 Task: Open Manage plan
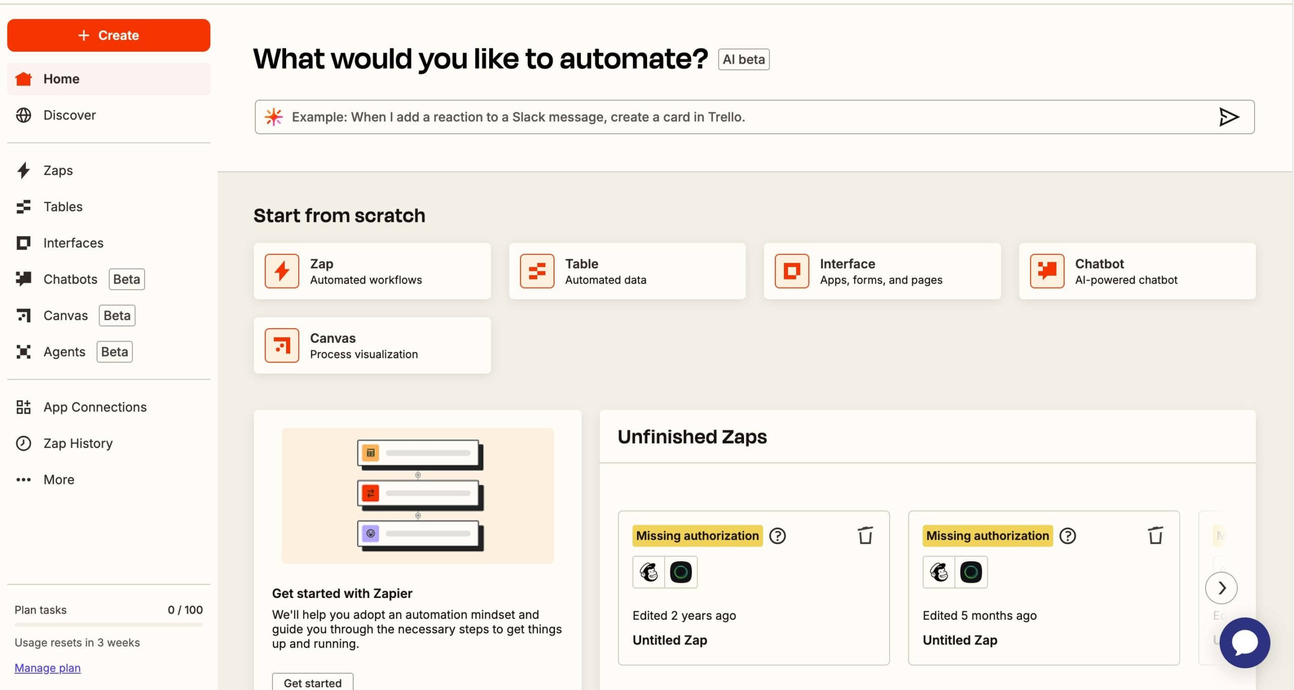[x=47, y=667]
